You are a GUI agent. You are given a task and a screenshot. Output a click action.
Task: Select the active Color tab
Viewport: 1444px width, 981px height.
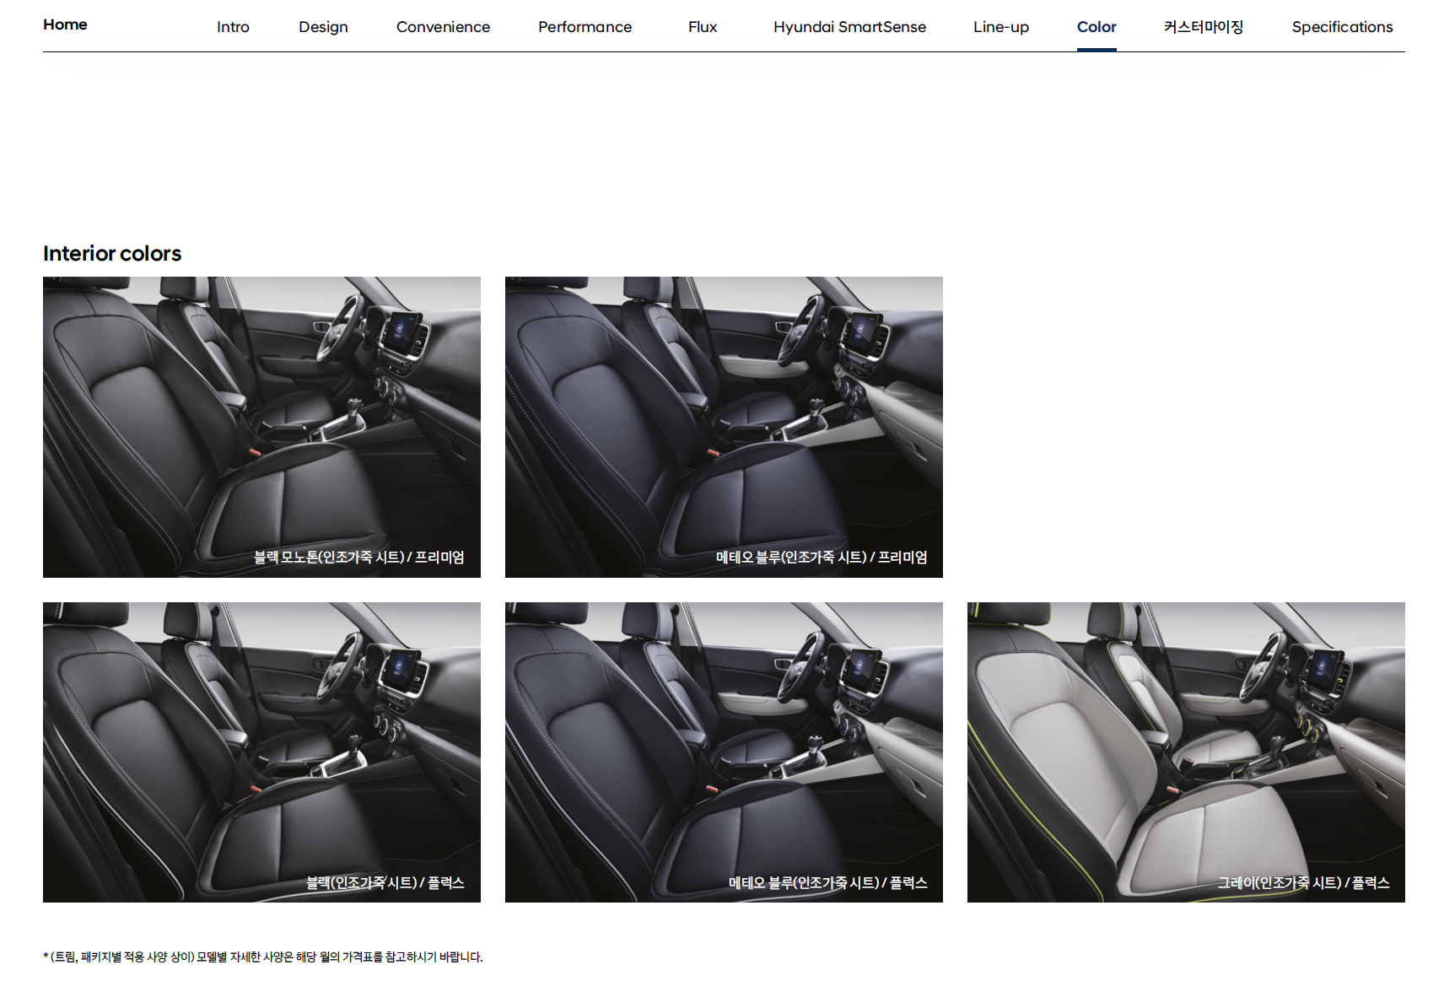point(1096,27)
